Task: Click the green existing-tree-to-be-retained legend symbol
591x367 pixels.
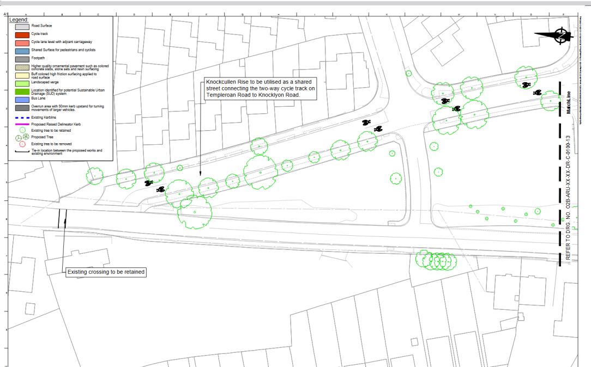Action: pos(22,130)
